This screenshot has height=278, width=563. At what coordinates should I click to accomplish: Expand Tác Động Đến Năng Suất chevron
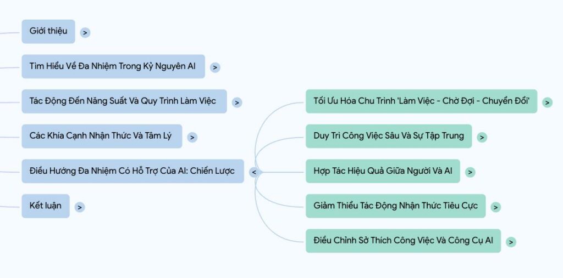pos(237,103)
